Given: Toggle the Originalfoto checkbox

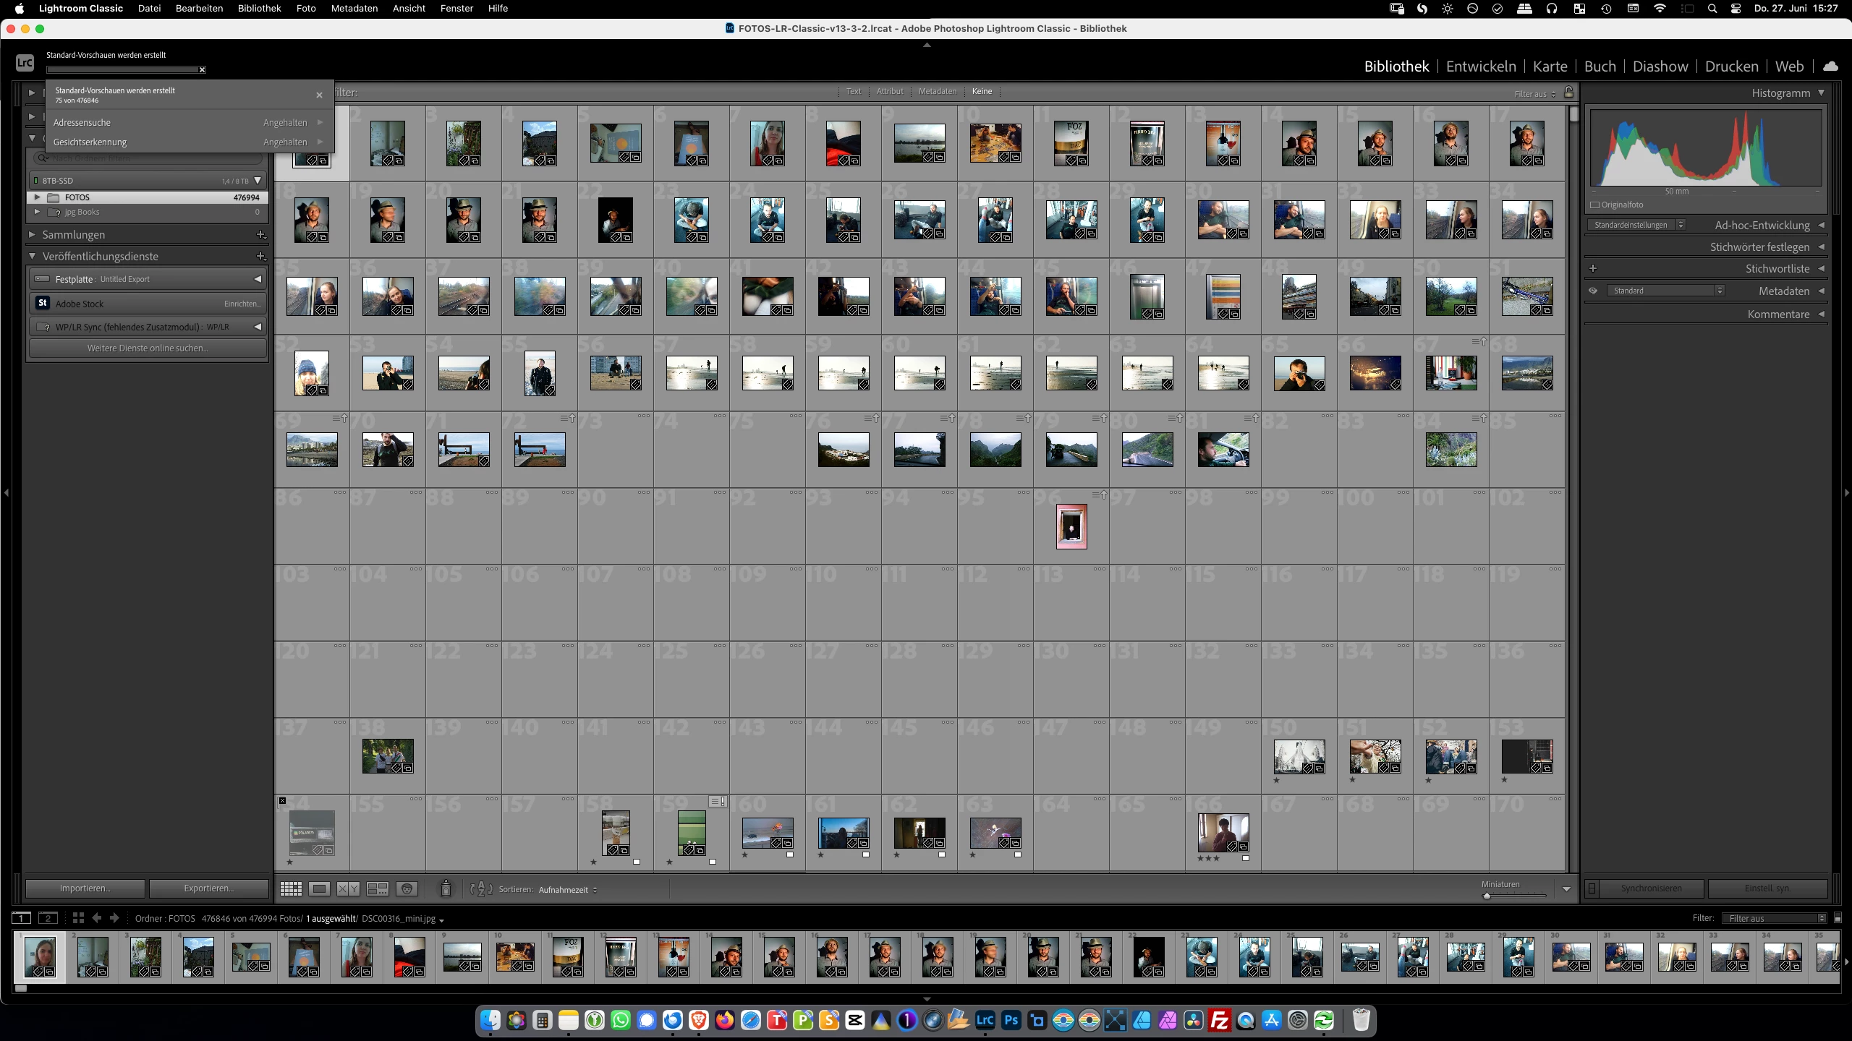Looking at the screenshot, I should click(1595, 205).
